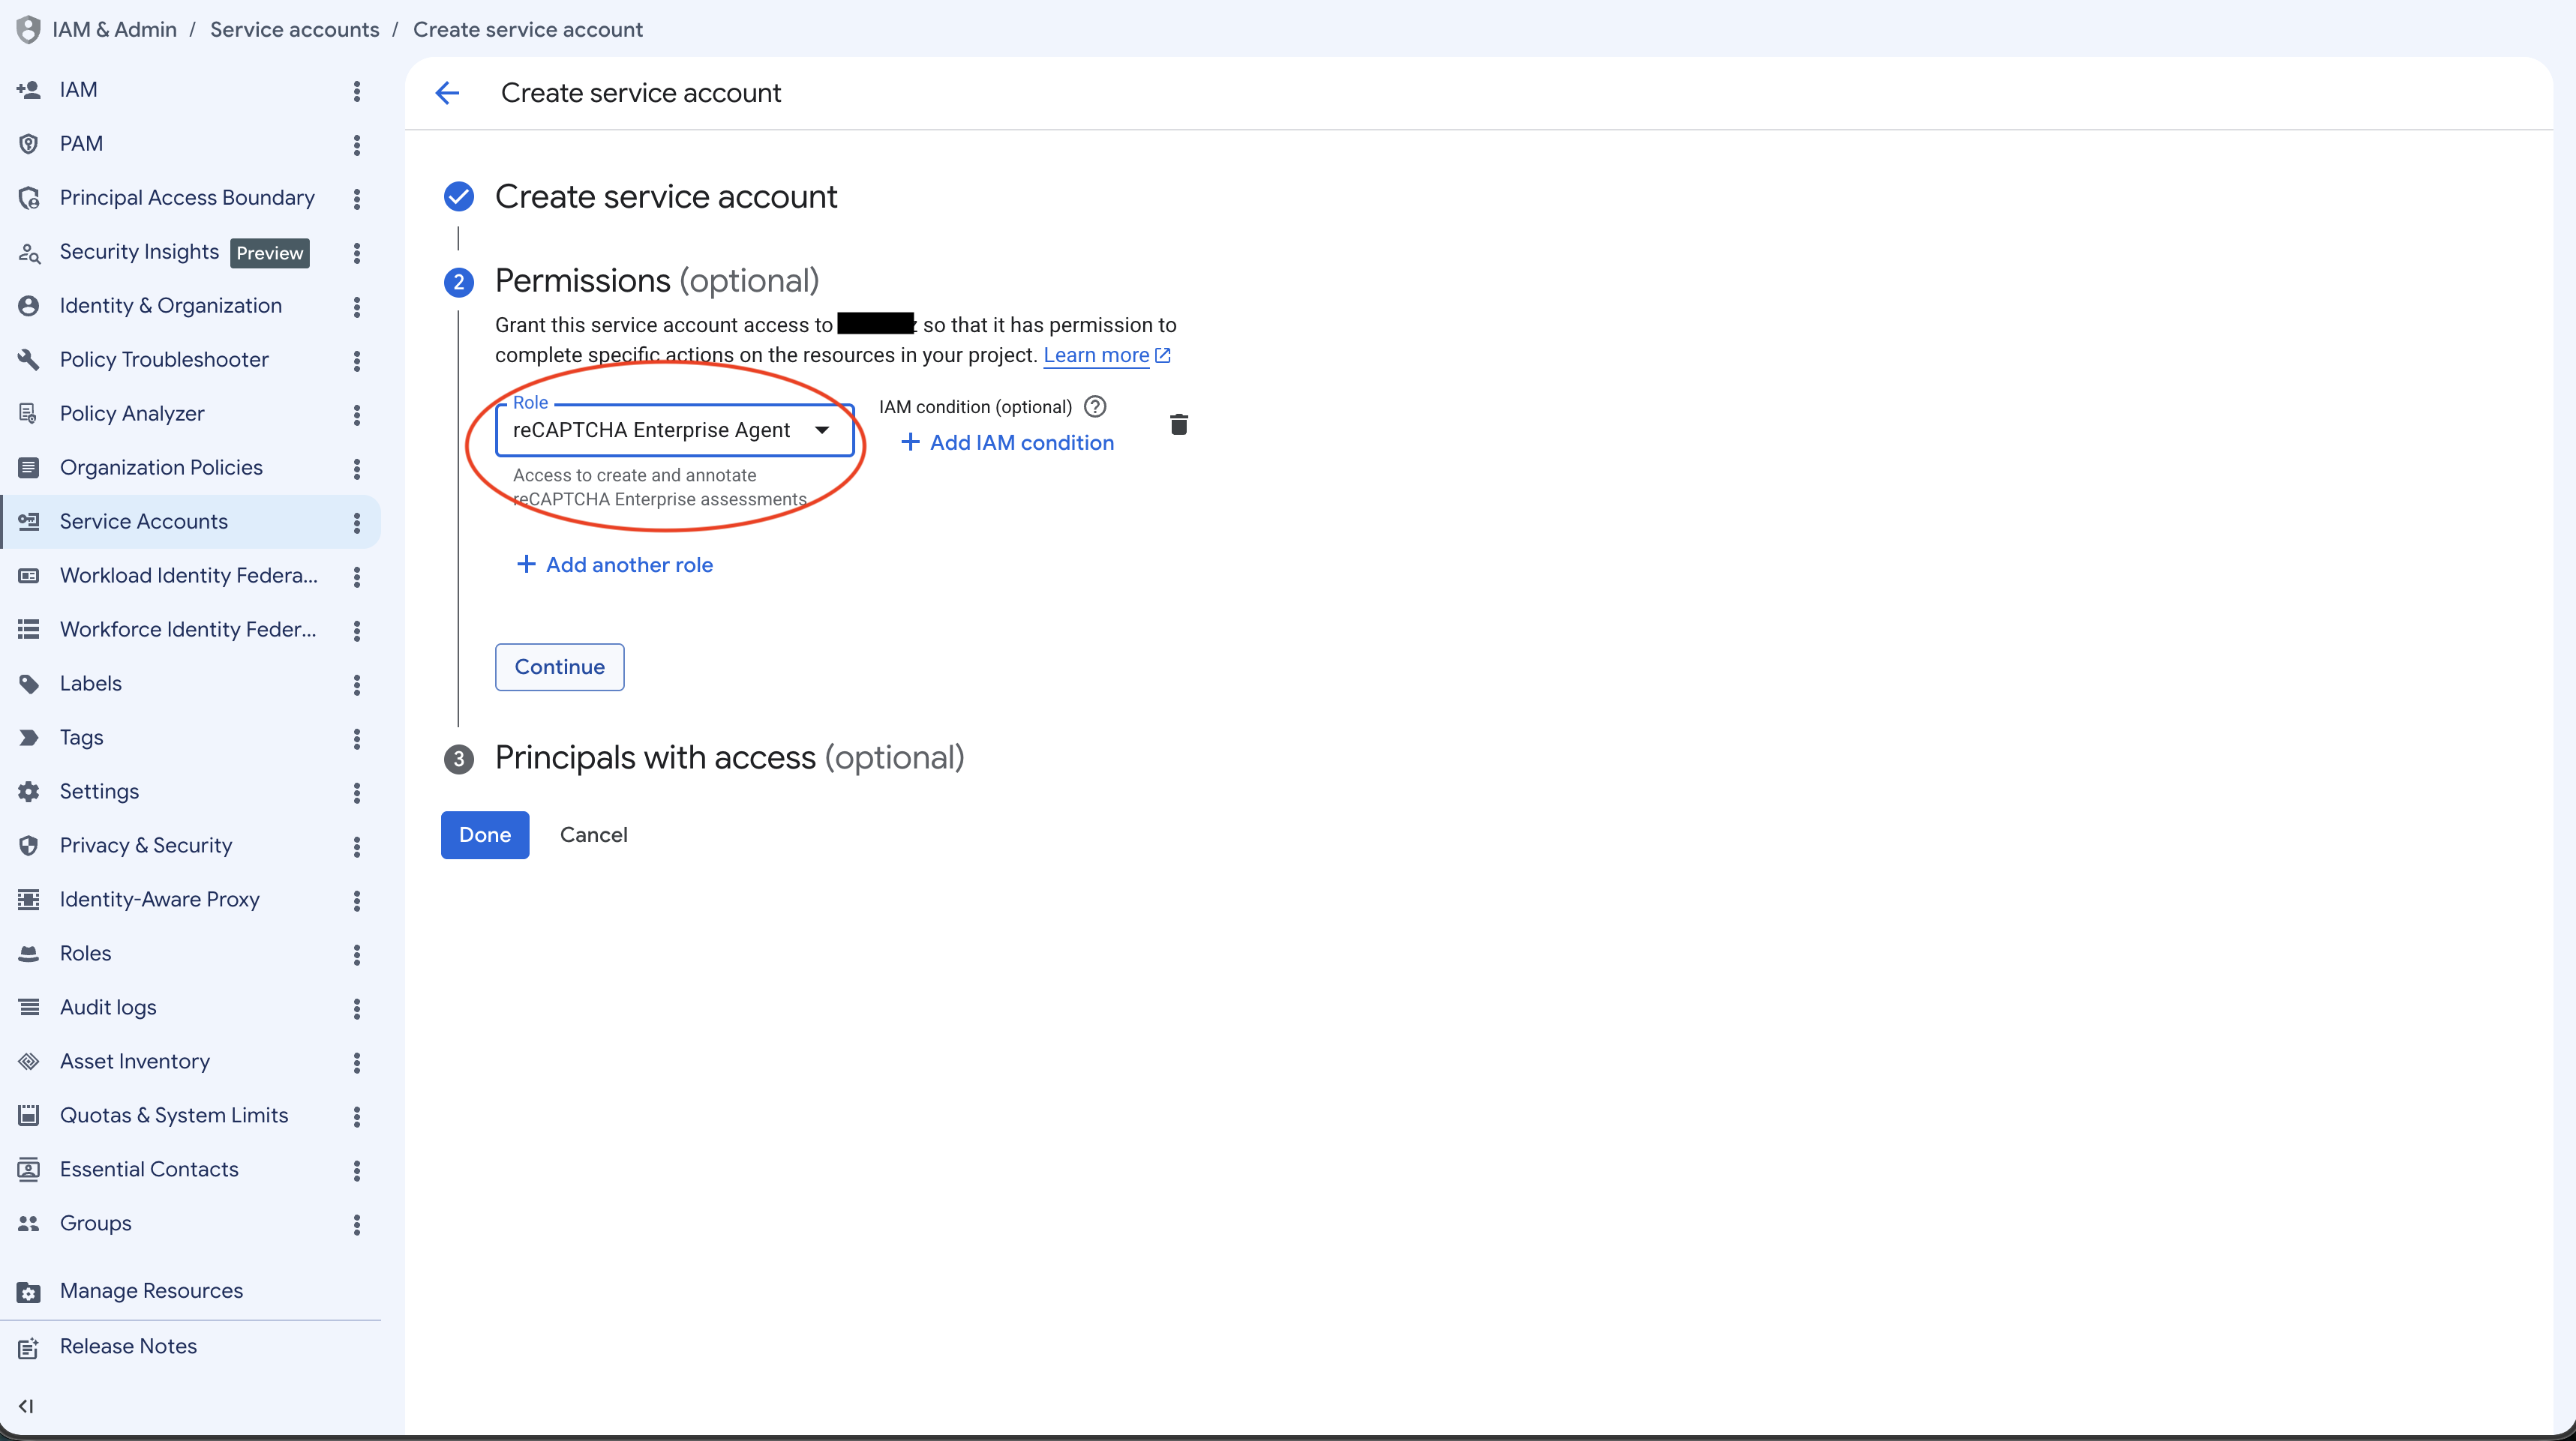Open three-dot menu for Organization Policies

(x=357, y=469)
